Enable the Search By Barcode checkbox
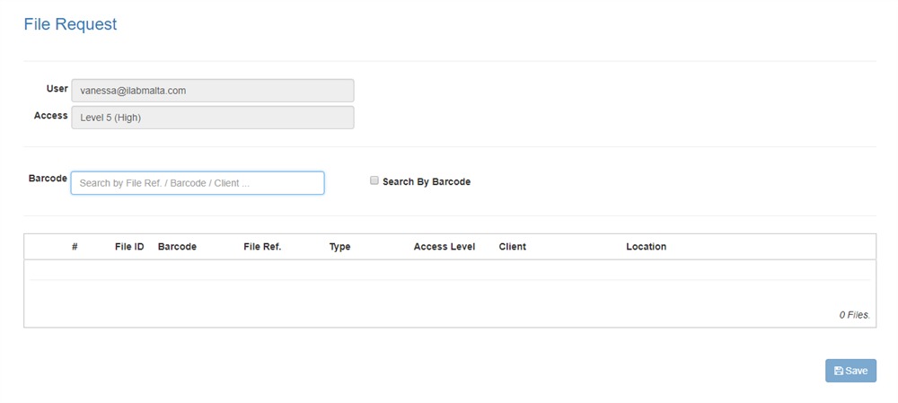Viewport: 898px width, 403px height. (374, 180)
